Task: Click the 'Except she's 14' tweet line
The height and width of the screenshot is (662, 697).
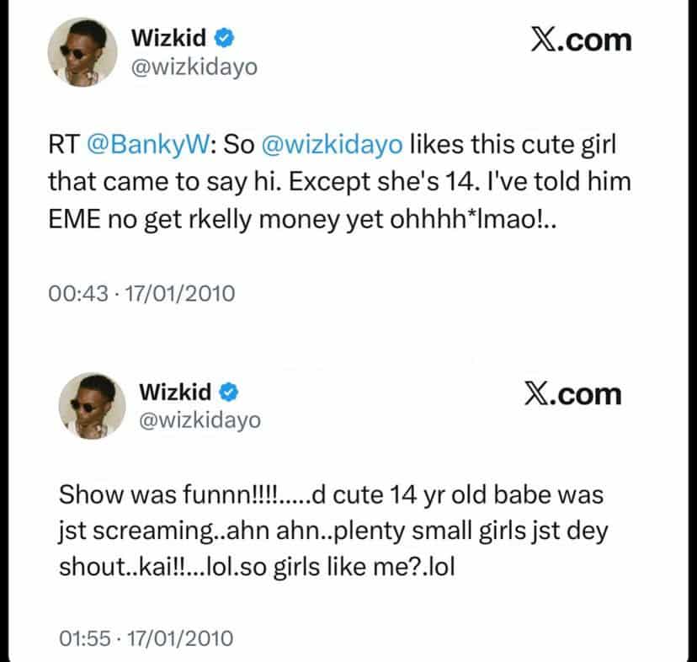Action: tap(339, 182)
